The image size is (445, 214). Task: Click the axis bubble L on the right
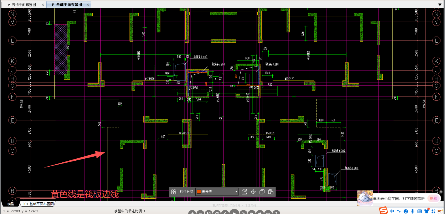click(x=436, y=41)
